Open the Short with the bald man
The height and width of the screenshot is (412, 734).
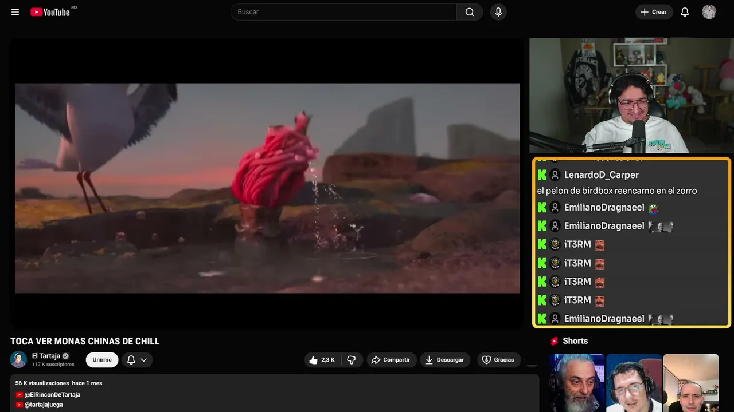tap(691, 383)
